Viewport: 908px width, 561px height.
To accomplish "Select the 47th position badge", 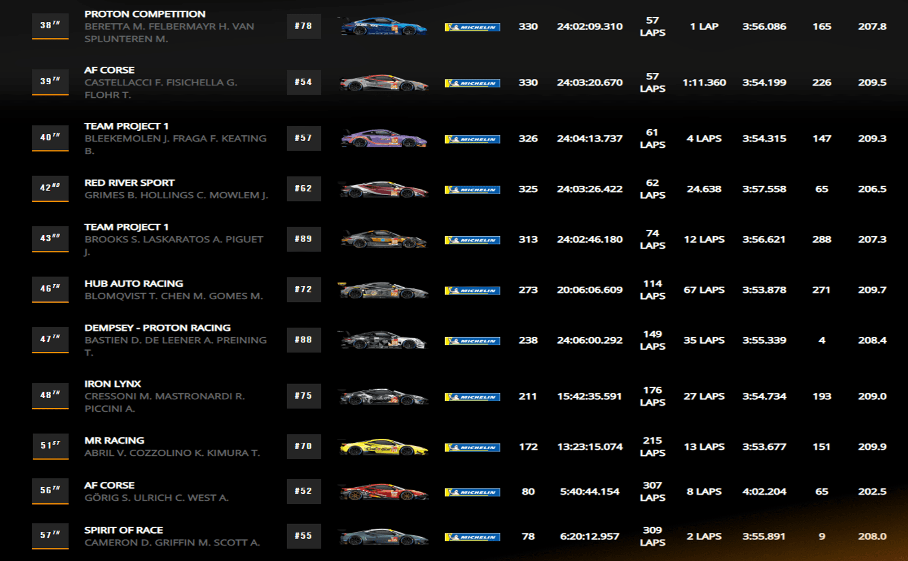I will pos(50,340).
